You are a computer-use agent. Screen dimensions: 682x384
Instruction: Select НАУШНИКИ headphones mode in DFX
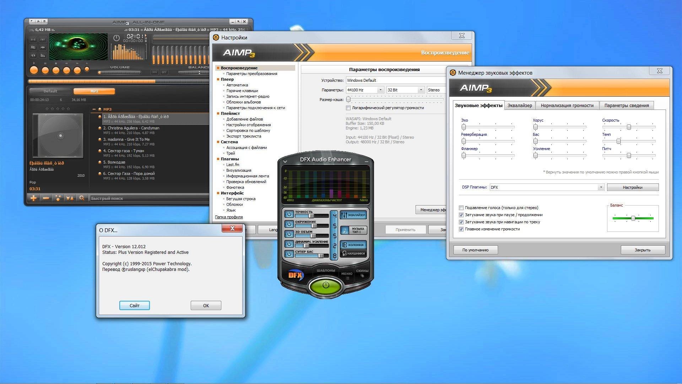pyautogui.click(x=353, y=254)
